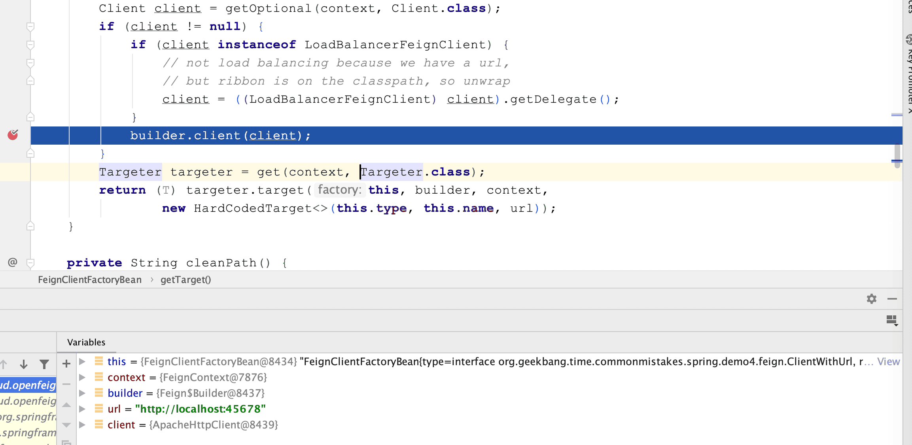
Task: Click the restore layout icon
Action: pyautogui.click(x=891, y=320)
